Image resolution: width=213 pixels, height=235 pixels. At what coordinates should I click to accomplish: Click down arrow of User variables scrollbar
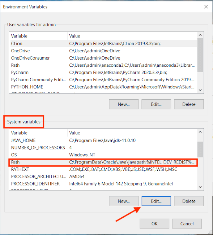(x=200, y=90)
